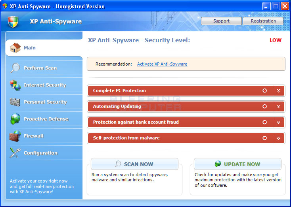The image size is (291, 207).
Task: Click status circle on Self-protection from malware
Action: (265, 138)
